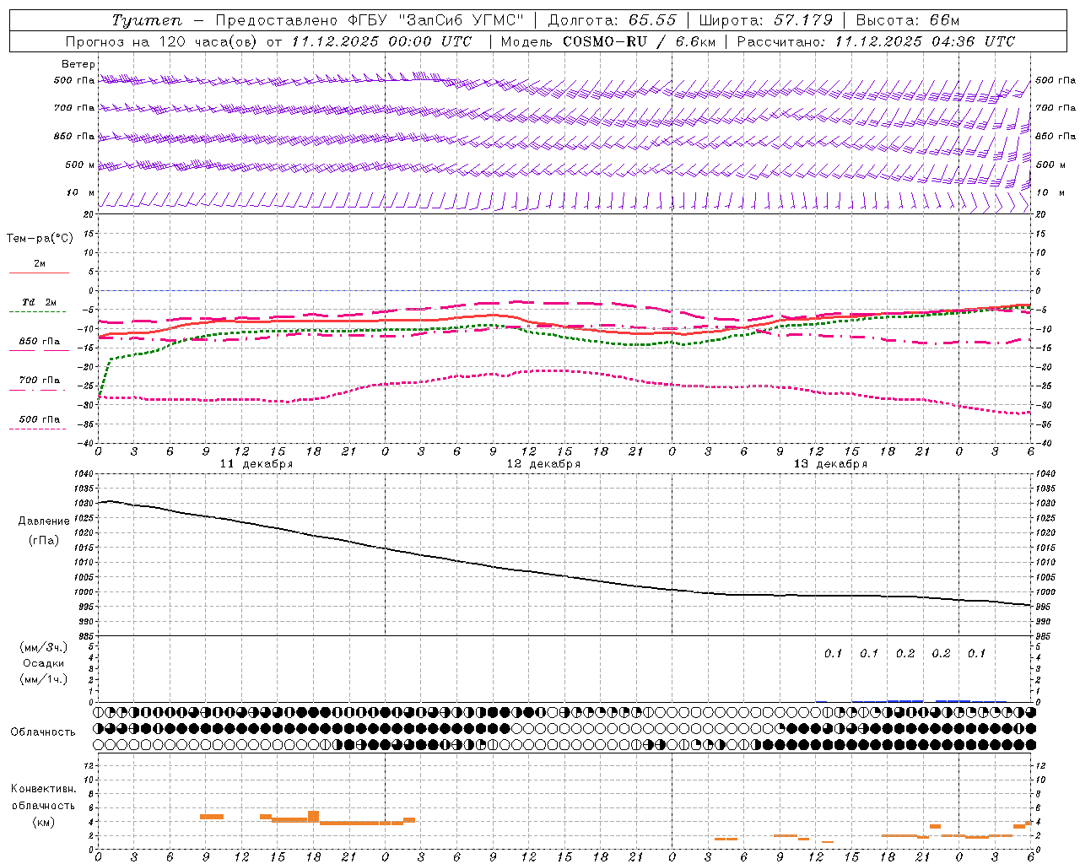
Task: Click the "Давление" pressure panel label
Action: 44,521
